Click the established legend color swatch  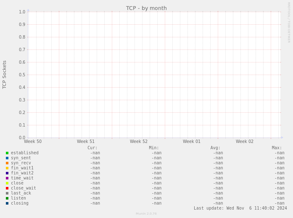[7, 153]
